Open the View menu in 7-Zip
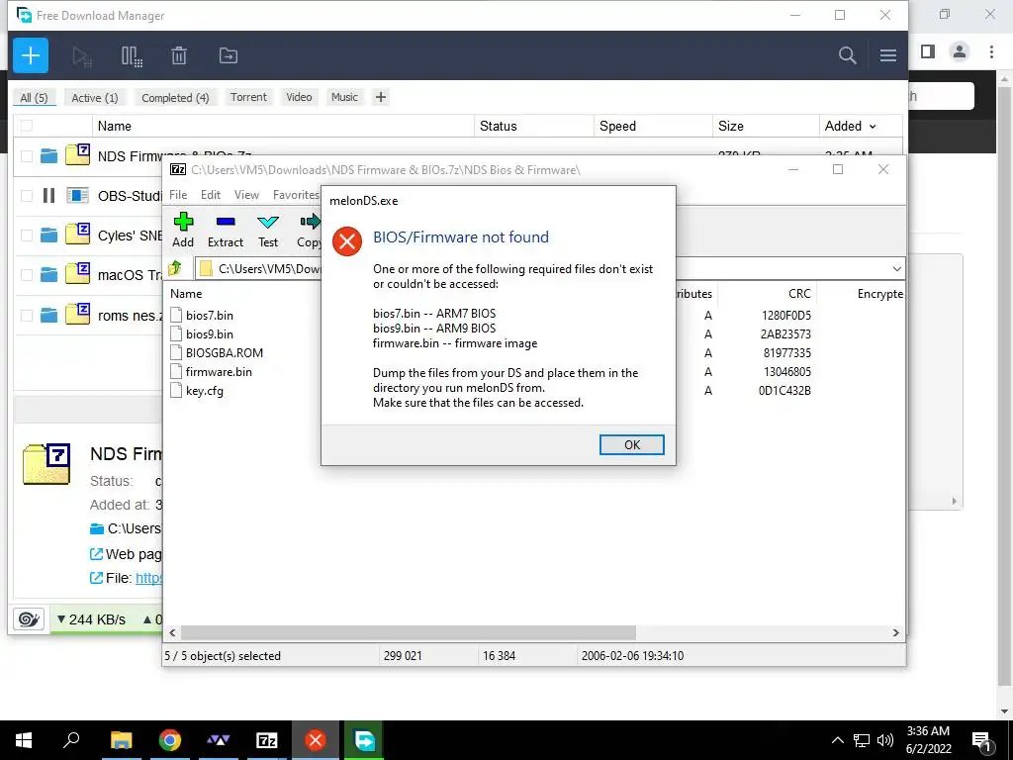The width and height of the screenshot is (1013, 760). click(x=246, y=195)
